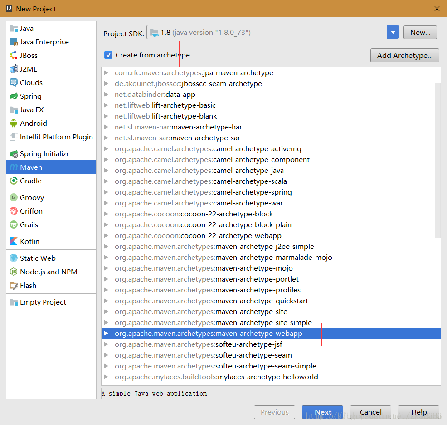The image size is (447, 425).
Task: Select Gradle project type label
Action: point(31,181)
